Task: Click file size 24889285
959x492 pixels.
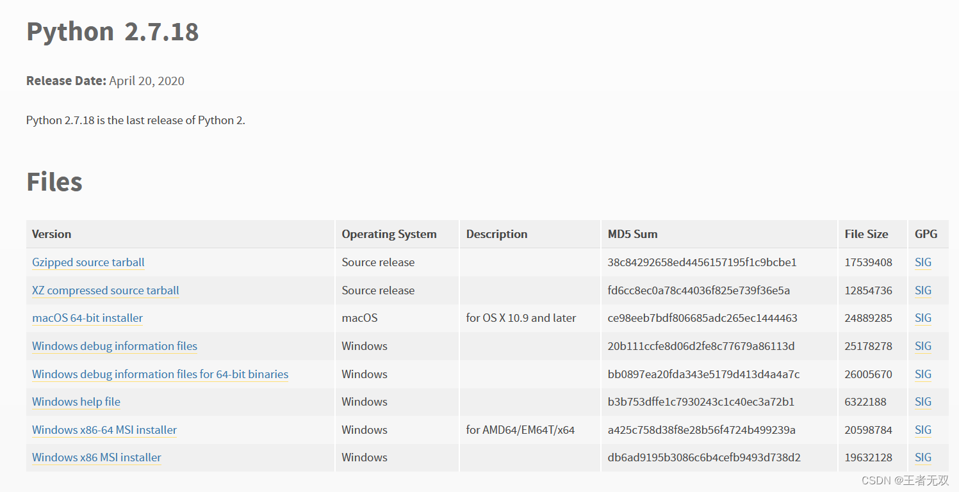Action: [x=868, y=318]
